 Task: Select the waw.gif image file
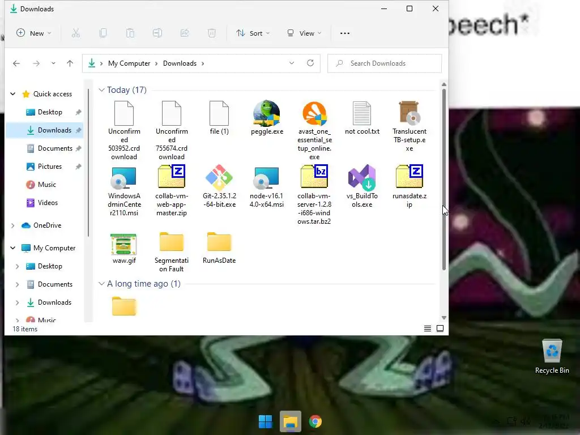(x=124, y=249)
